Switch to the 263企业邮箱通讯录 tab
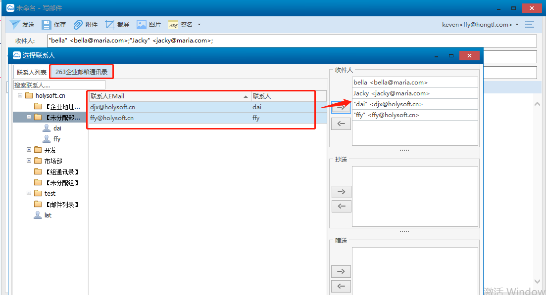Image resolution: width=546 pixels, height=295 pixels. pos(82,72)
